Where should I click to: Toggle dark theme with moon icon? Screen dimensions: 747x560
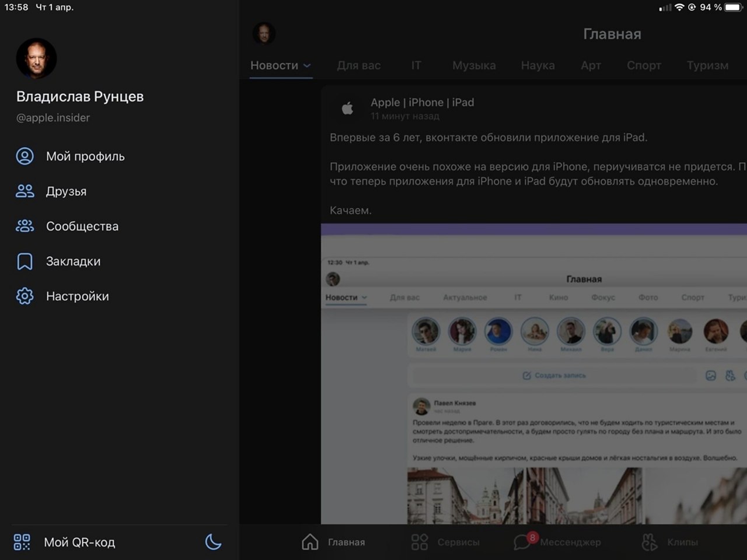(214, 542)
